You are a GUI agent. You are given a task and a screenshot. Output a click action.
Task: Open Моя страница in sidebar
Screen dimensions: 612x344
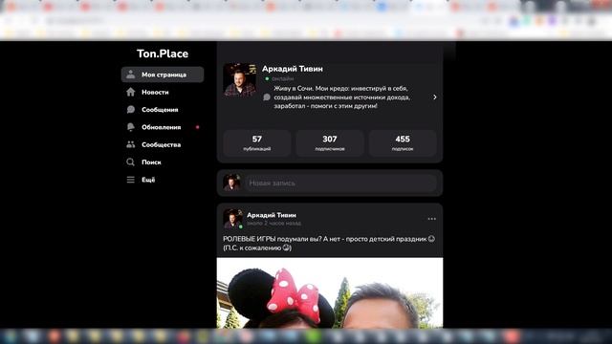coord(163,75)
